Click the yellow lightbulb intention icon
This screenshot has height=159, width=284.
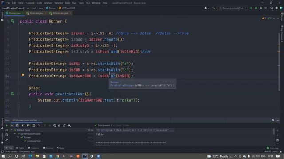pyautogui.click(x=23, y=75)
